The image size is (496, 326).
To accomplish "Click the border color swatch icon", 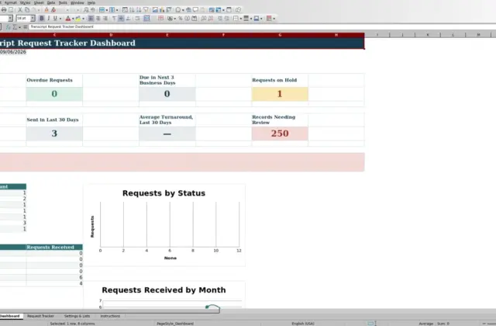I will [257, 18].
